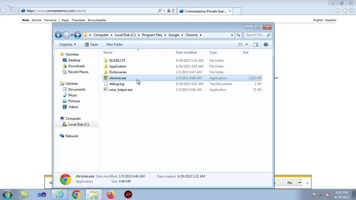Sort by Size column header
The width and height of the screenshot is (356, 200).
point(252,52)
